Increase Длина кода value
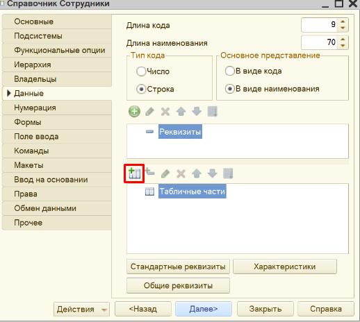Viewport: 360px width, 322px height. coord(343,22)
